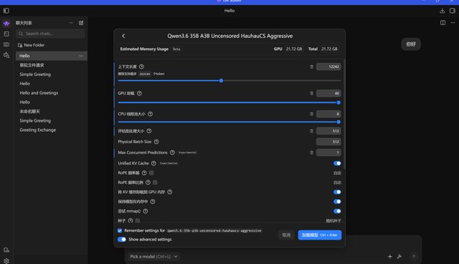
Task: Open the downloads icon in top bar
Action: (443, 11)
